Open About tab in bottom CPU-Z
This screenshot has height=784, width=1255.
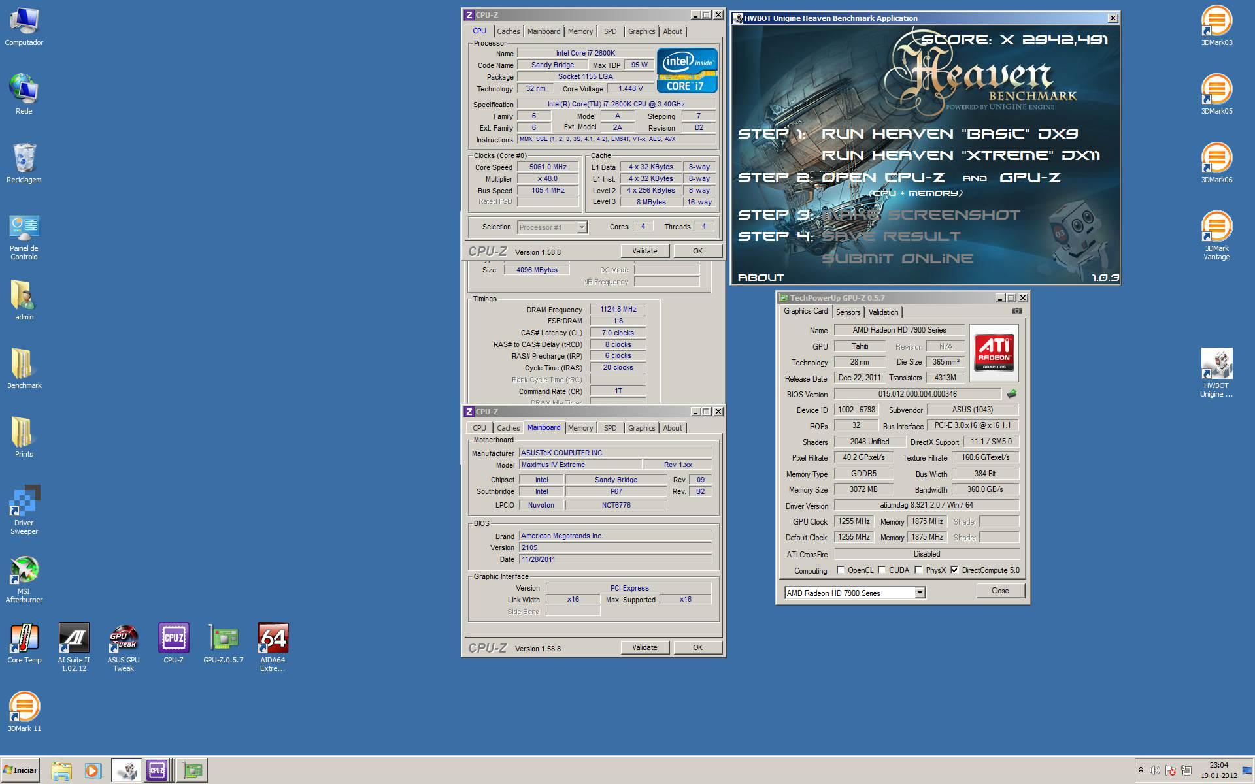(673, 428)
